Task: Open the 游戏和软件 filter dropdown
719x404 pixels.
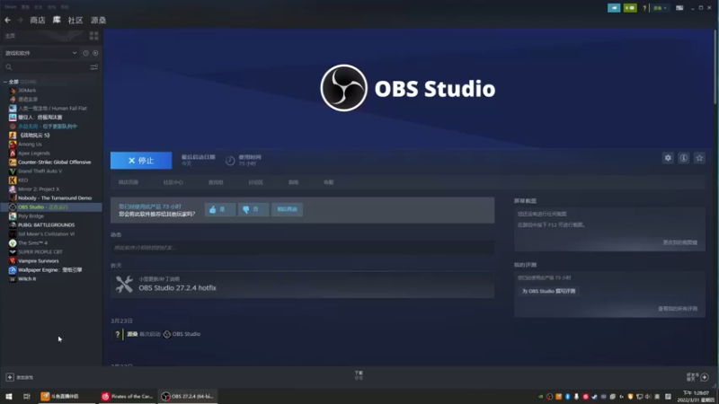Action: [x=40, y=53]
